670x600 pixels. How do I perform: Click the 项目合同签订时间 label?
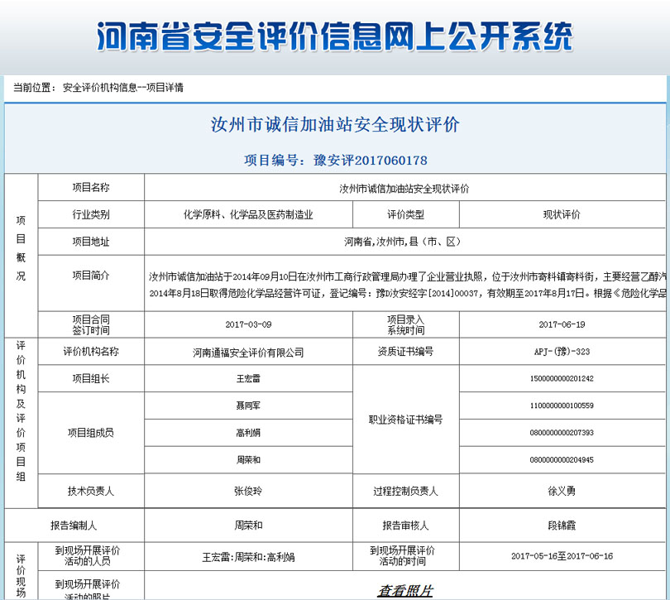click(x=91, y=324)
